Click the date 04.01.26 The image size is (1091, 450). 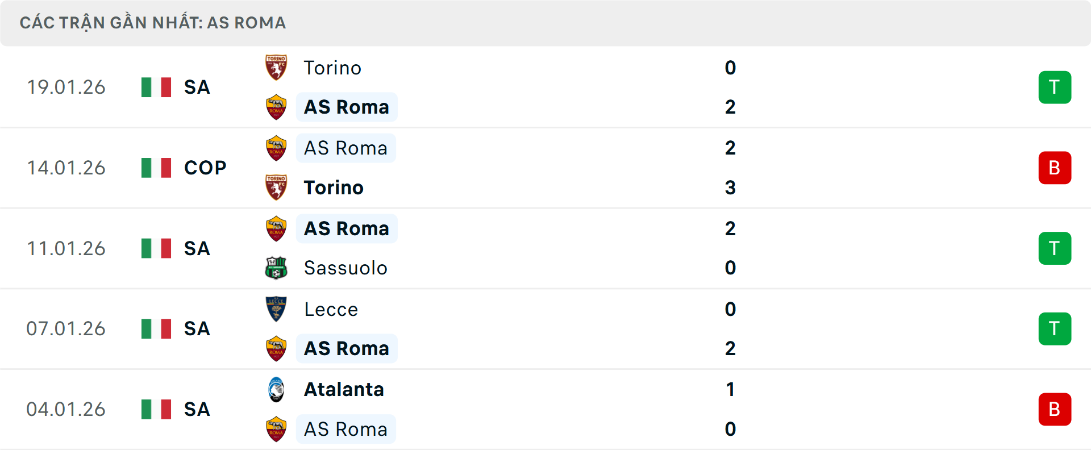66,409
